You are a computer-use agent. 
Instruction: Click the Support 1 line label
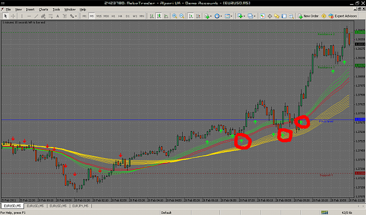326,175
